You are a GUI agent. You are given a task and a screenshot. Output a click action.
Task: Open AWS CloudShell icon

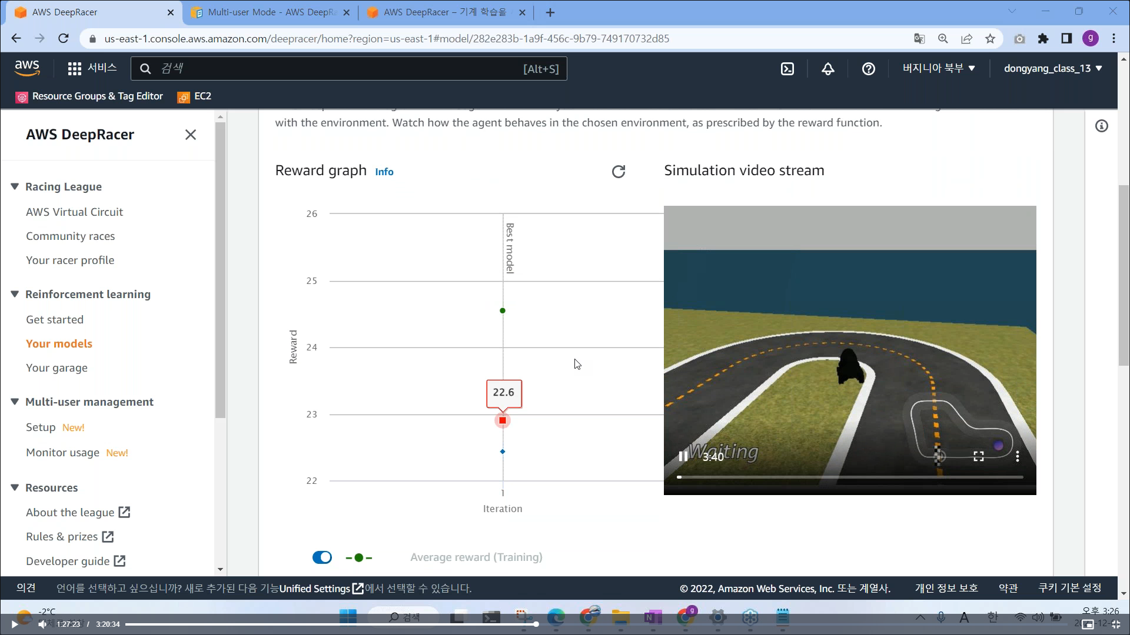[787, 69]
